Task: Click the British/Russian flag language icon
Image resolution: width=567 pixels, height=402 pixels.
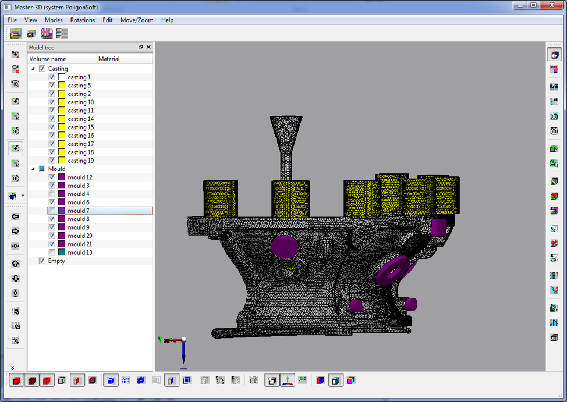Action: (x=47, y=34)
